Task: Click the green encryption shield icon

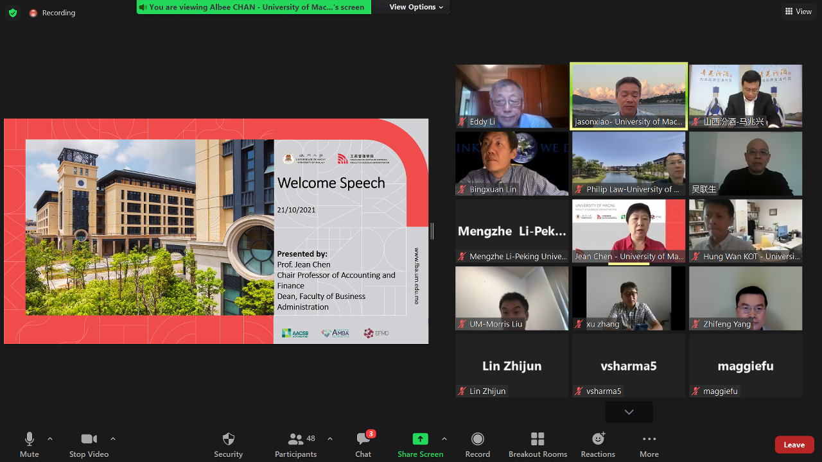Action: pos(13,13)
